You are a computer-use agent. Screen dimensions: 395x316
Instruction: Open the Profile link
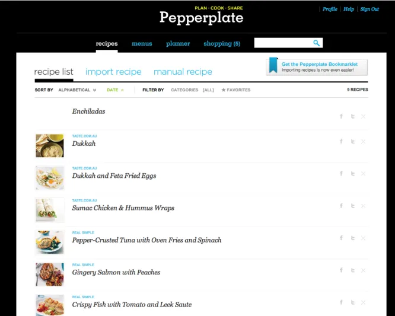[330, 9]
